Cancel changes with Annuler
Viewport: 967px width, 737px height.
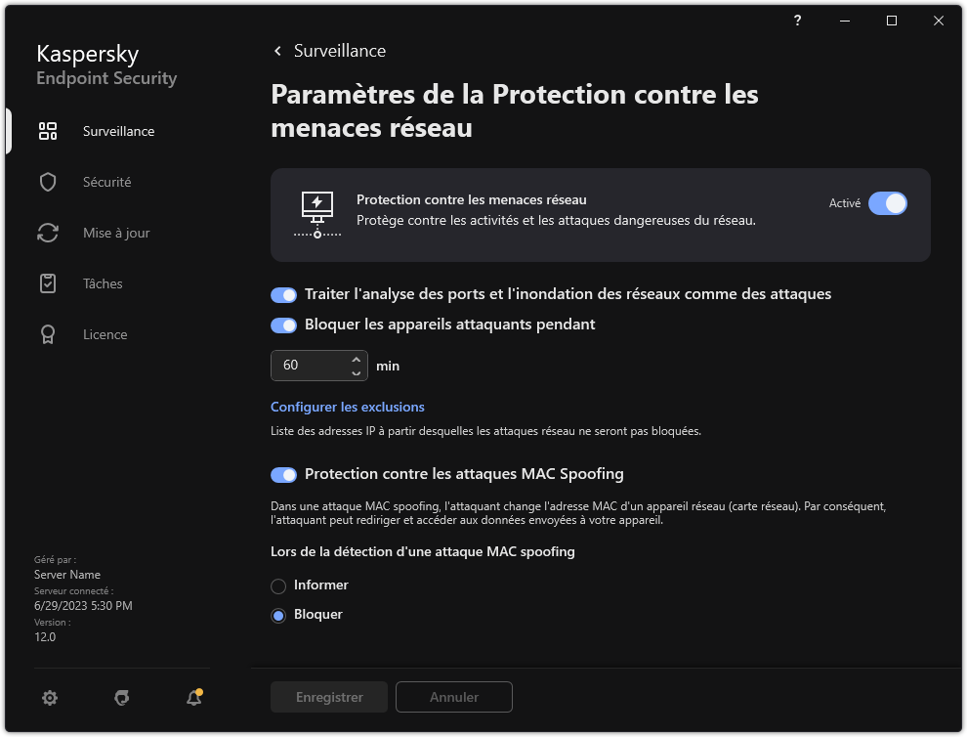tap(453, 697)
